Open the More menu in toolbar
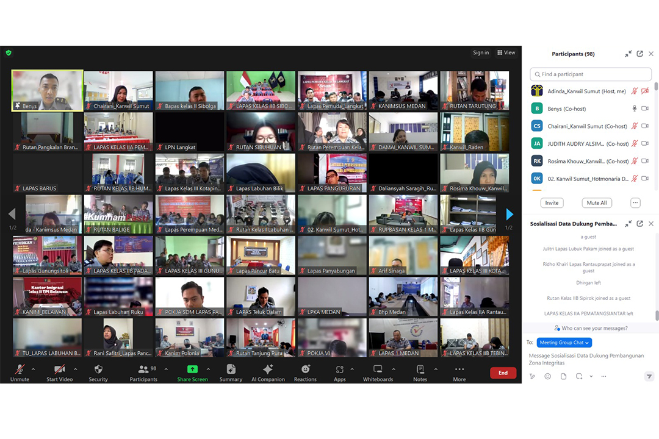 click(x=459, y=372)
